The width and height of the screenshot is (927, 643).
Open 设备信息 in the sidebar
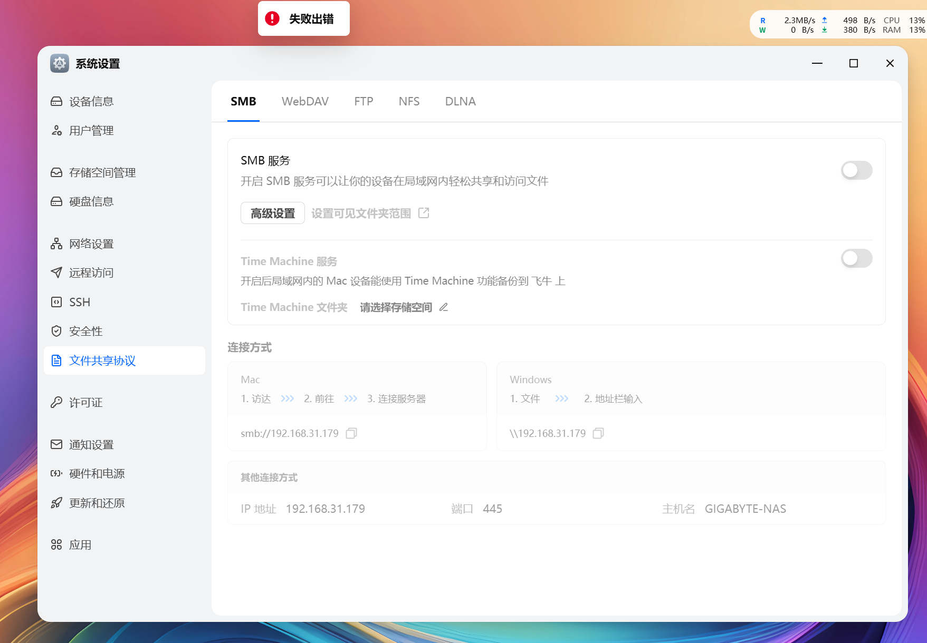pos(125,101)
